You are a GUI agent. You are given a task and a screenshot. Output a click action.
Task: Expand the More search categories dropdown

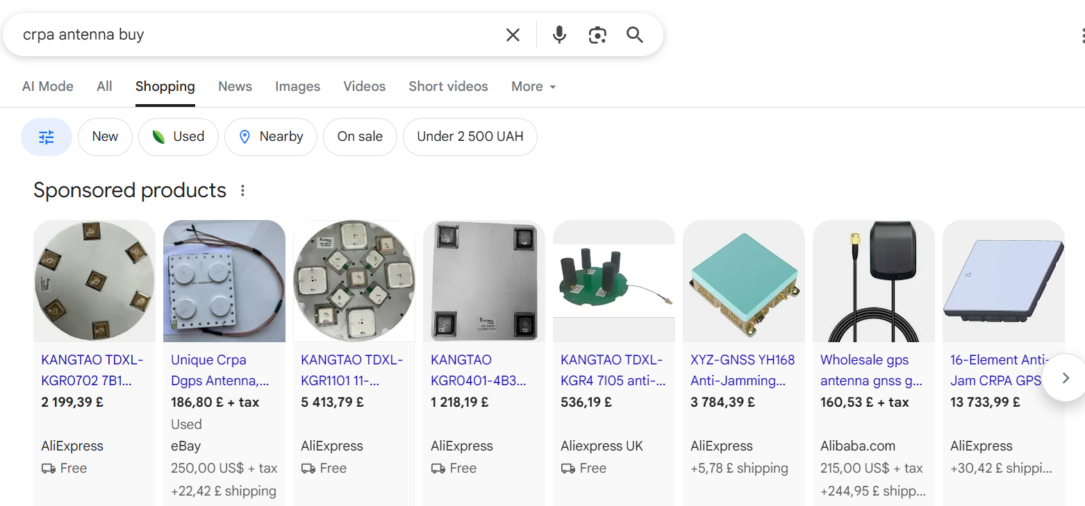click(x=533, y=87)
